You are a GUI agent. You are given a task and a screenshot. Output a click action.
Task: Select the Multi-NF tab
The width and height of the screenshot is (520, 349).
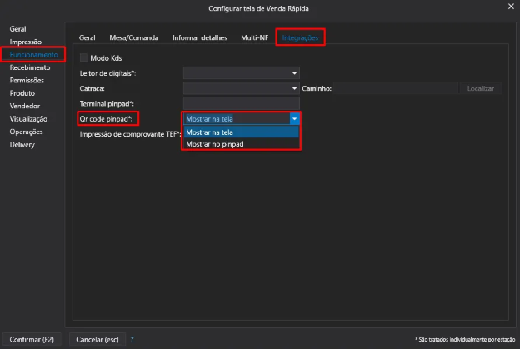pos(254,37)
